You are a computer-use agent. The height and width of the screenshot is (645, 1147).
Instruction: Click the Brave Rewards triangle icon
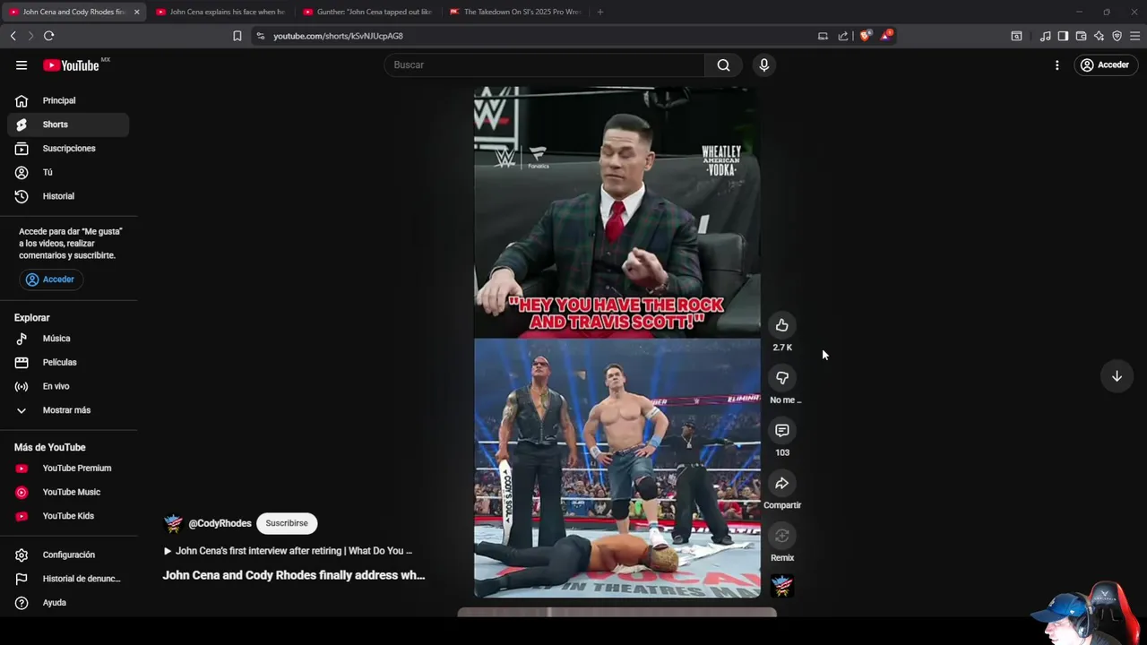(x=886, y=36)
